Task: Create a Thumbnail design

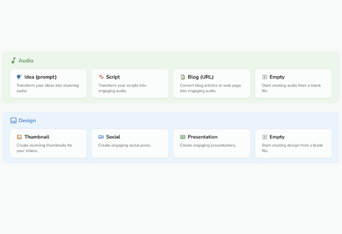Action: [48, 143]
